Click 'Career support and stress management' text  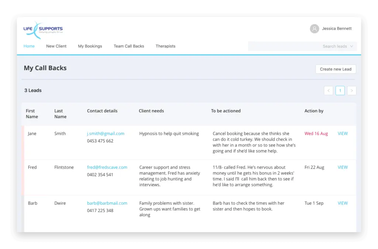(170, 176)
